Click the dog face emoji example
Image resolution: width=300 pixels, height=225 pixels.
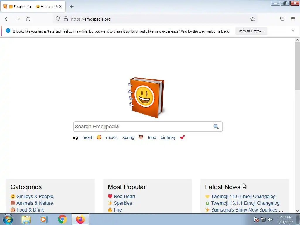pos(141,137)
